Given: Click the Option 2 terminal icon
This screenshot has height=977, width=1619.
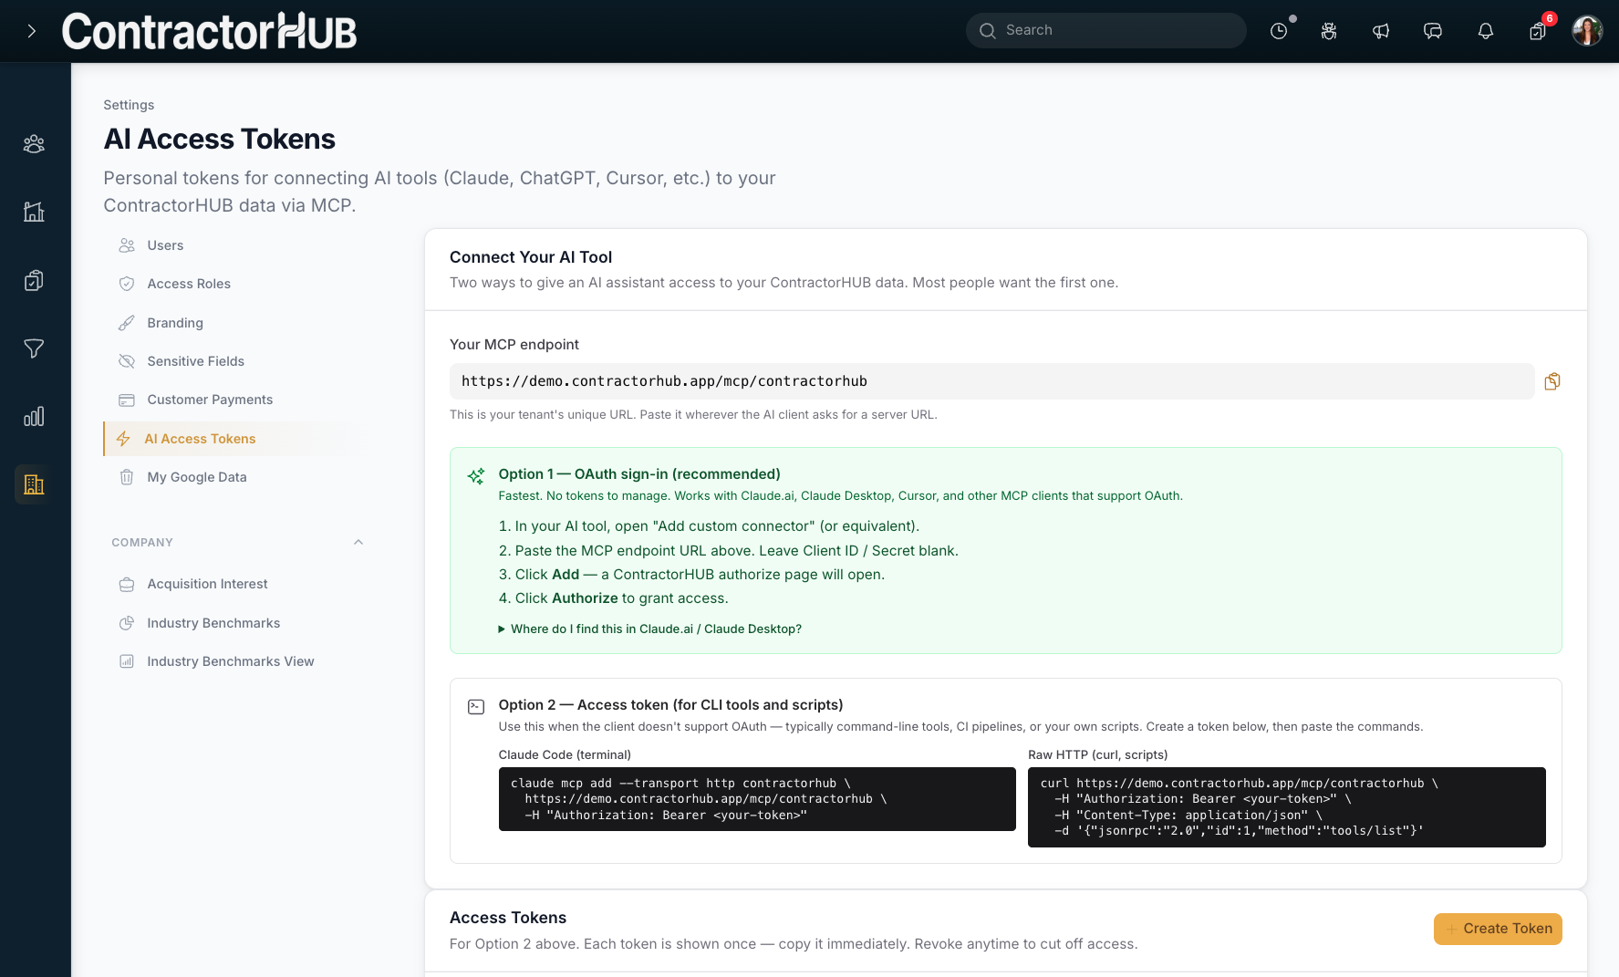Looking at the screenshot, I should [476, 706].
